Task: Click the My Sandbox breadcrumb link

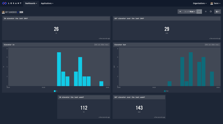Action: pyautogui.click(x=11, y=12)
